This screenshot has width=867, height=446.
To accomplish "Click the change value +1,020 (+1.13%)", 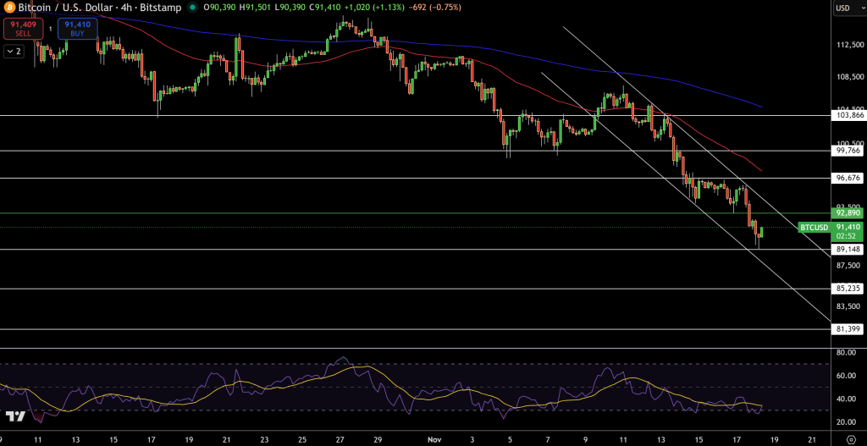I will coord(373,7).
